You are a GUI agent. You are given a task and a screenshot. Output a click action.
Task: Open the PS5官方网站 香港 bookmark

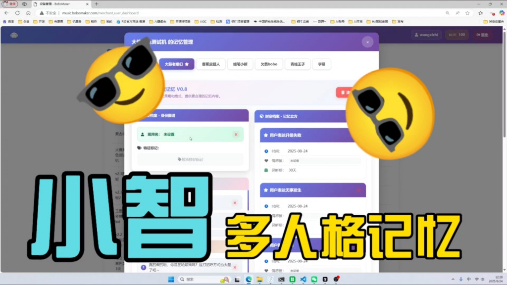[x=131, y=22]
